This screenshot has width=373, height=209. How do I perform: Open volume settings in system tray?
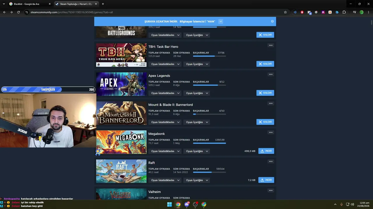coord(352,204)
